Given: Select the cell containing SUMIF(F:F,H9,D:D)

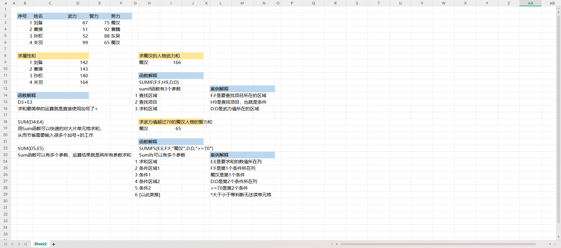Looking at the screenshot, I should click(159, 82).
